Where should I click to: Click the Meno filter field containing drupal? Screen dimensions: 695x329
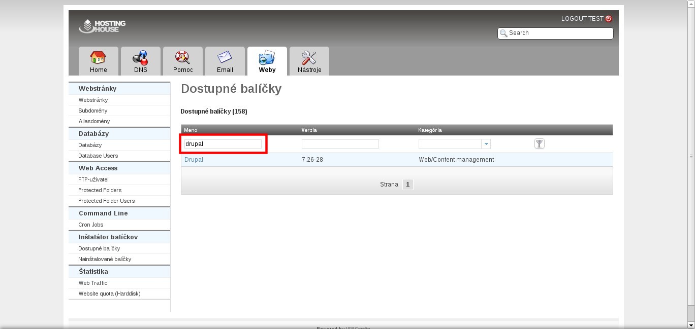coord(223,144)
